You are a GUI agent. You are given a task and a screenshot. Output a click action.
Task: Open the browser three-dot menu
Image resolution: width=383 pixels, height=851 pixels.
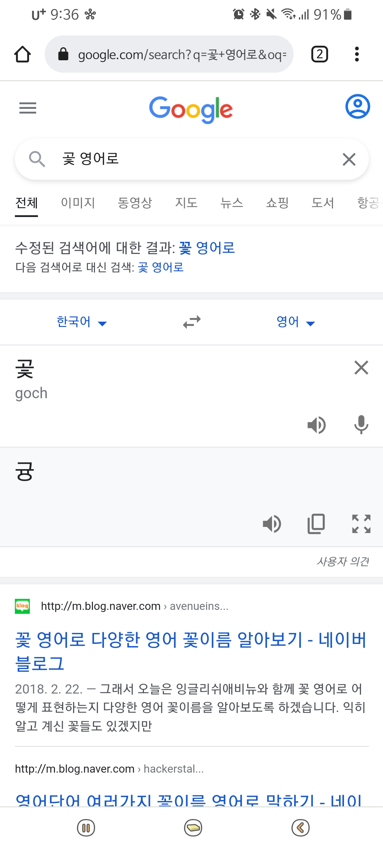357,54
